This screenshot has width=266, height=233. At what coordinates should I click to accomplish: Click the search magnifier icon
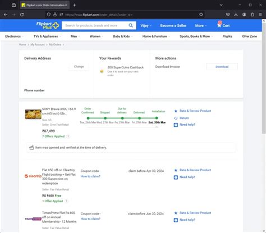coord(131,25)
